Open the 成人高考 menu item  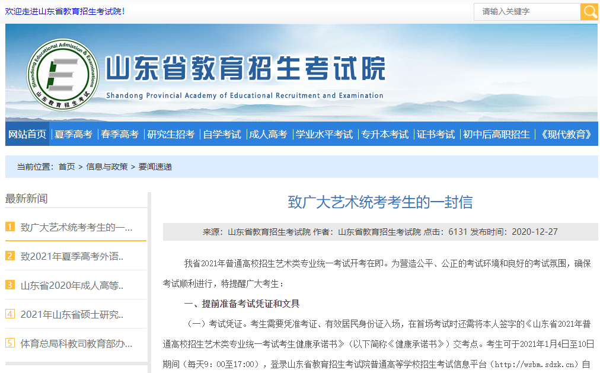pyautogui.click(x=268, y=134)
